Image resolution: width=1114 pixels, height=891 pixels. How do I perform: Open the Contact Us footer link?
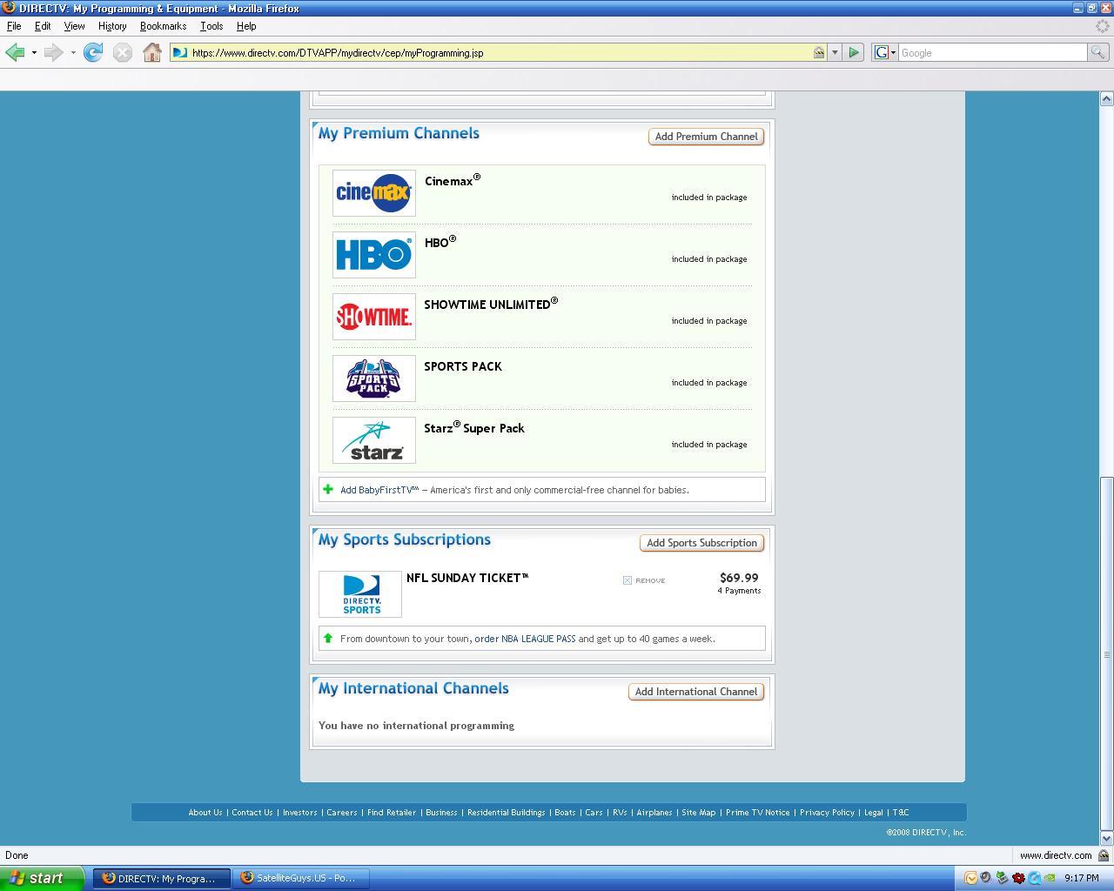pyautogui.click(x=252, y=813)
